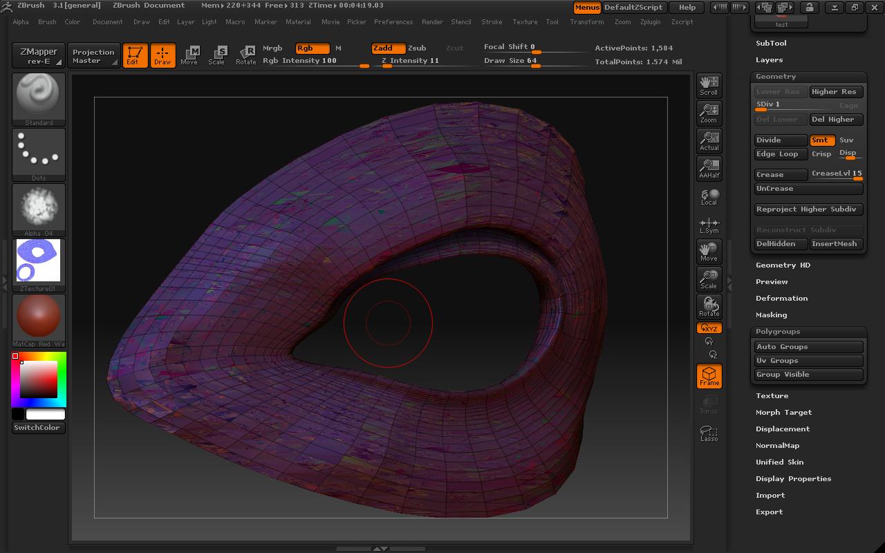Click the Scale view icon in right shelf
The height and width of the screenshot is (553, 885).
coord(709,279)
